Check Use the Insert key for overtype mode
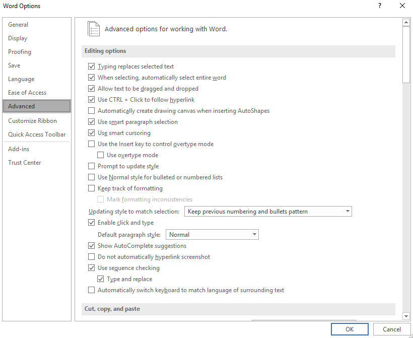The width and height of the screenshot is (413, 338). pos(91,144)
